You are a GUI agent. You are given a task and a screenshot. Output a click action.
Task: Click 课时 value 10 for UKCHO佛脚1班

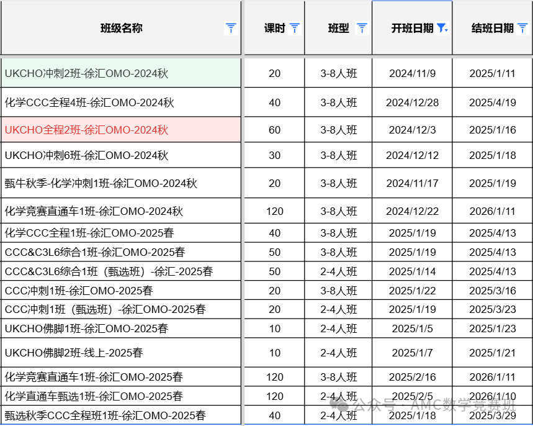(x=275, y=329)
